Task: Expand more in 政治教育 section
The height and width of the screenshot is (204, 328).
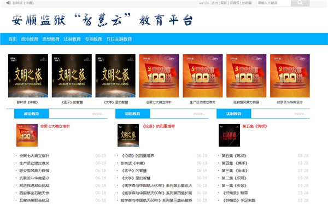Action: (98, 114)
